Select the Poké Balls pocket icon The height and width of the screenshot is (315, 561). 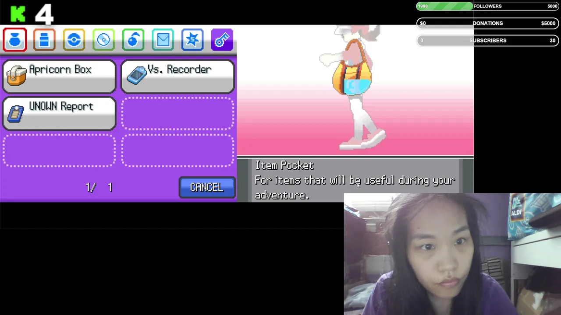(x=74, y=40)
